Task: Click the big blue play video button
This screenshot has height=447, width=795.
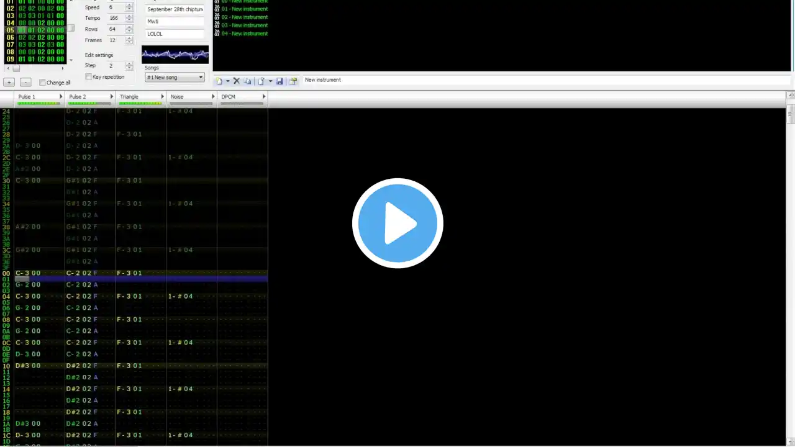Action: [397, 223]
